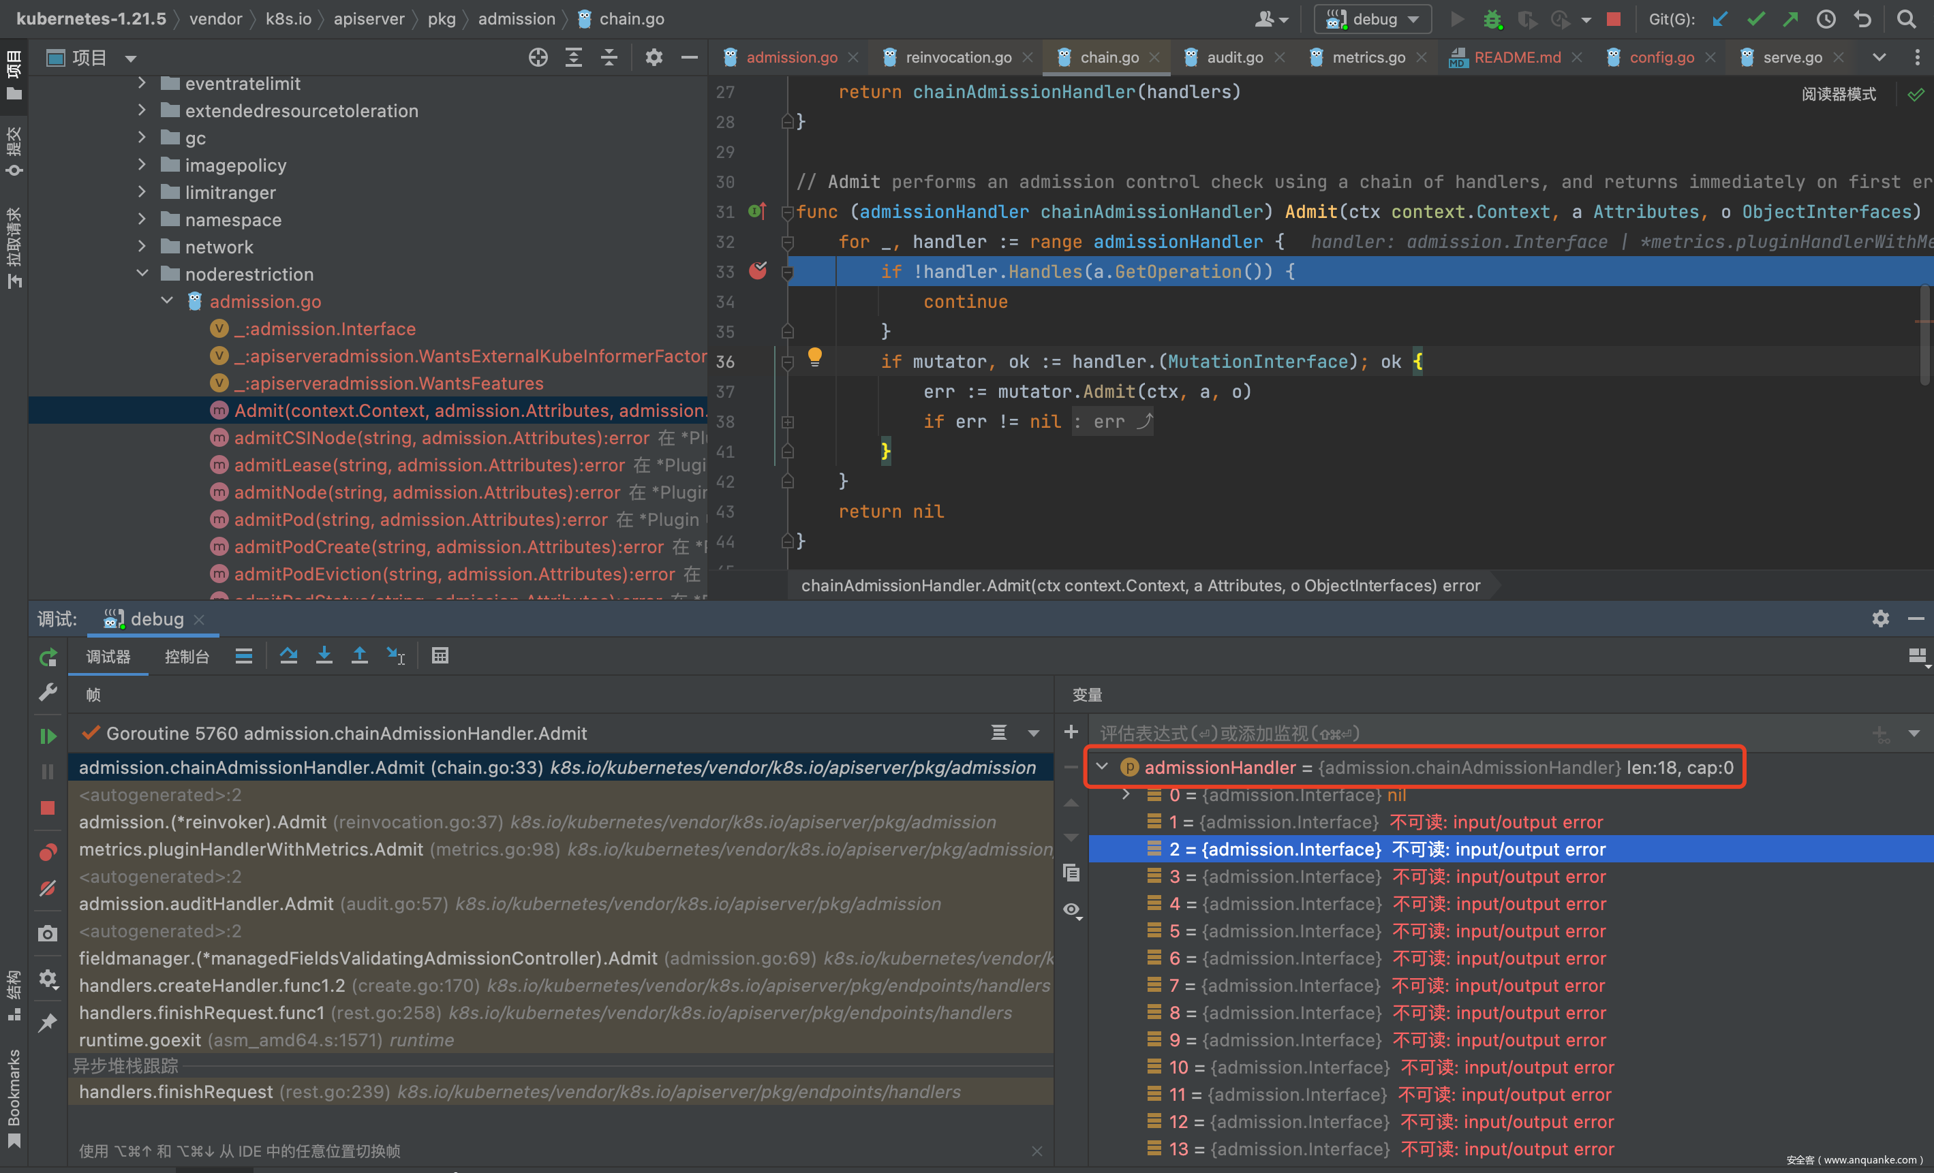Click the Step Out debugger icon
This screenshot has height=1173, width=1934.
tap(360, 656)
